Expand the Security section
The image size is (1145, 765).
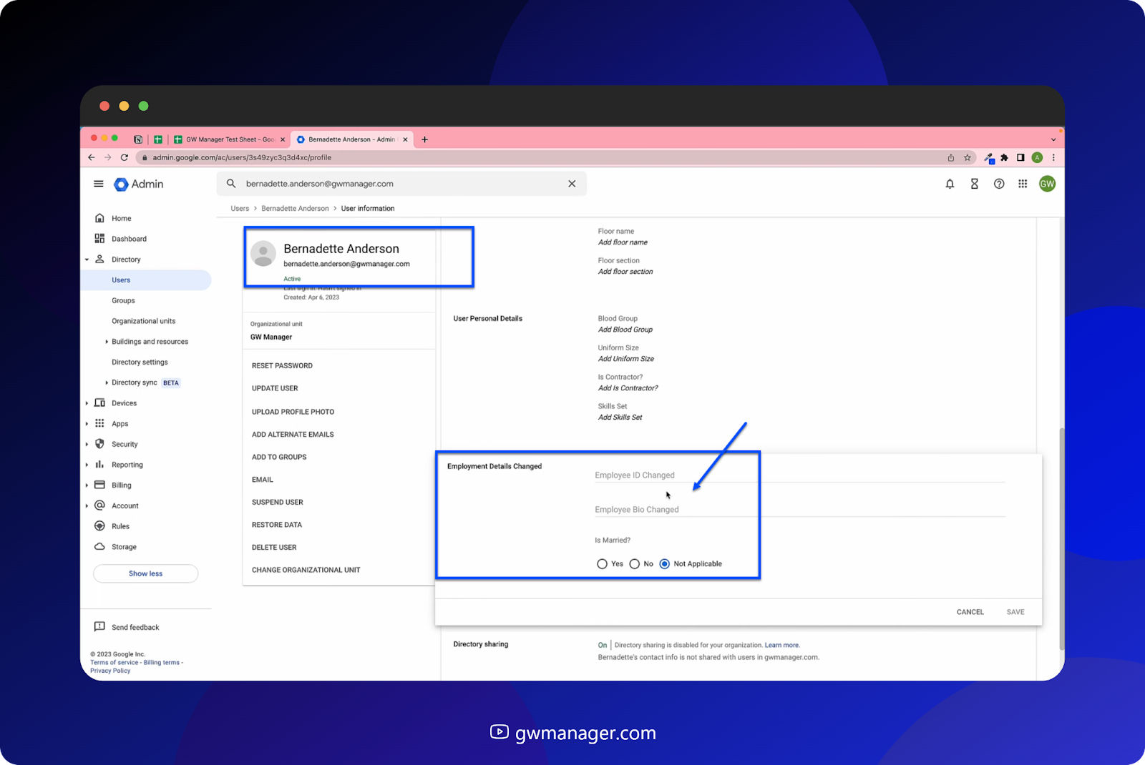(x=87, y=444)
